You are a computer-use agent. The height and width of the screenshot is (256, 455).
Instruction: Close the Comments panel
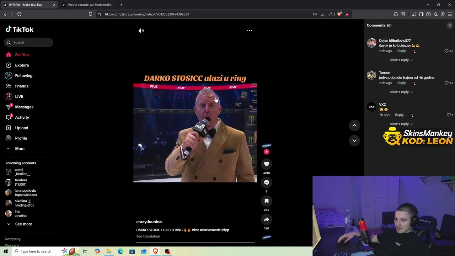pos(450,25)
